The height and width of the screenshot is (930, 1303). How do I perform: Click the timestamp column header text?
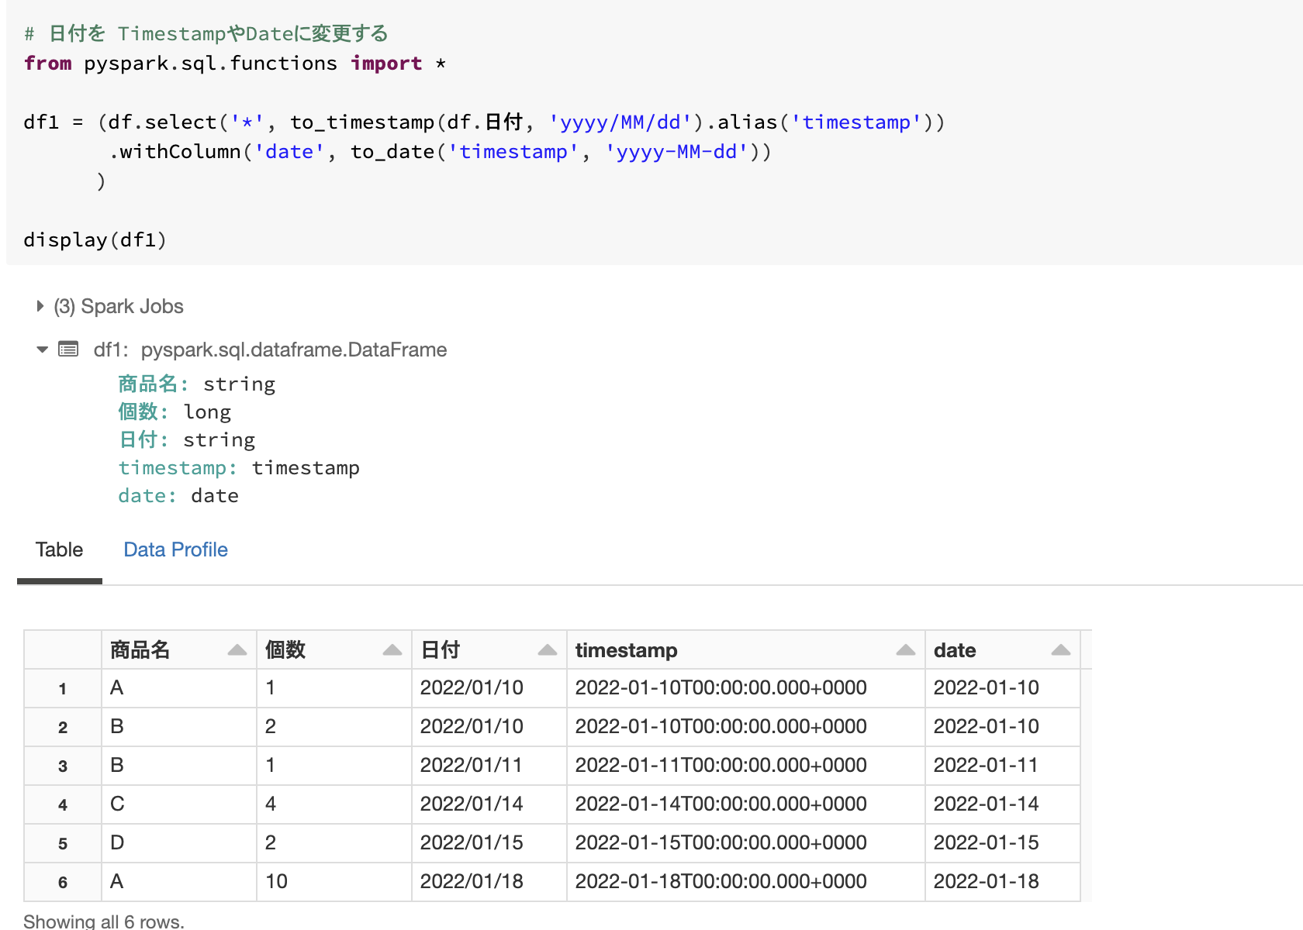[x=626, y=650]
